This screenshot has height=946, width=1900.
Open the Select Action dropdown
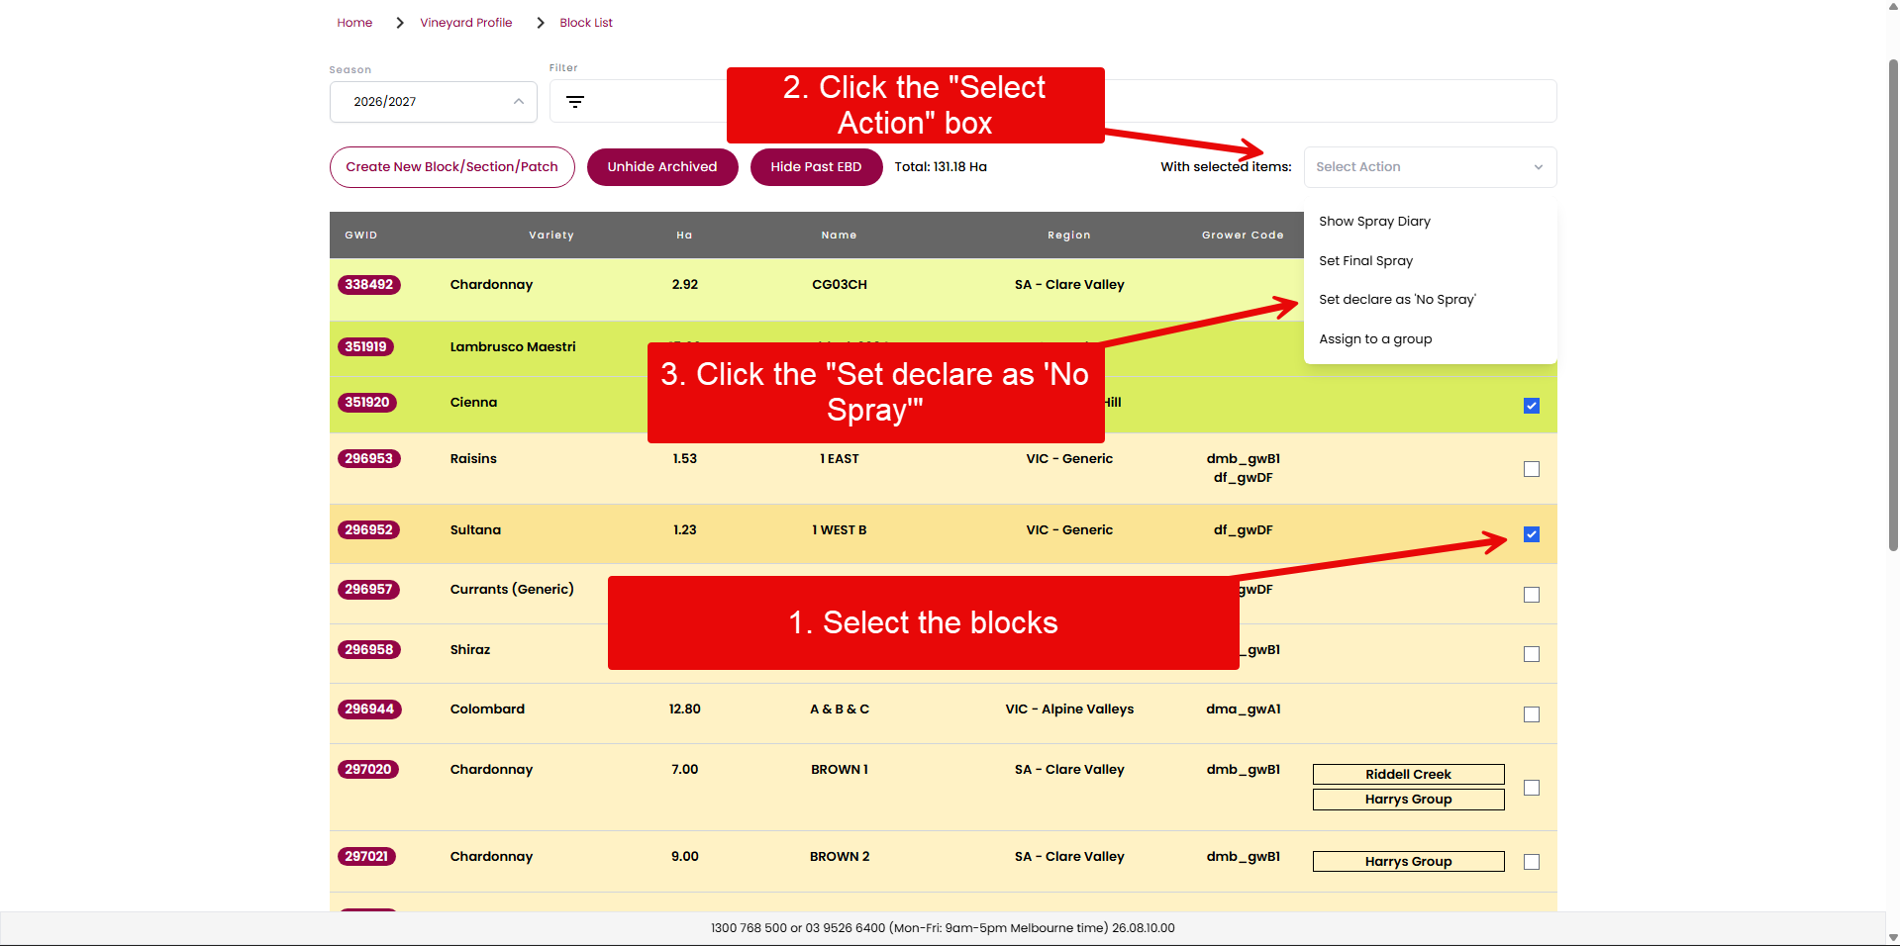click(1430, 167)
